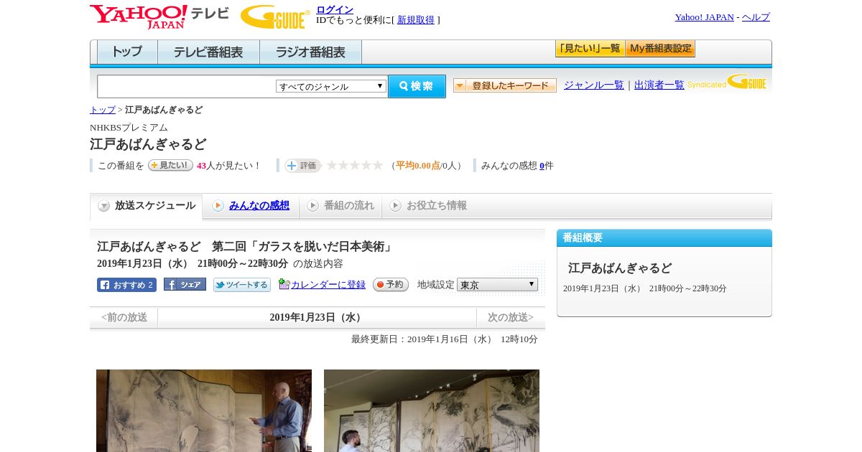Image resolution: width=862 pixels, height=452 pixels.
Task: Select the 番組の流れ tab
Action: pyautogui.click(x=340, y=206)
